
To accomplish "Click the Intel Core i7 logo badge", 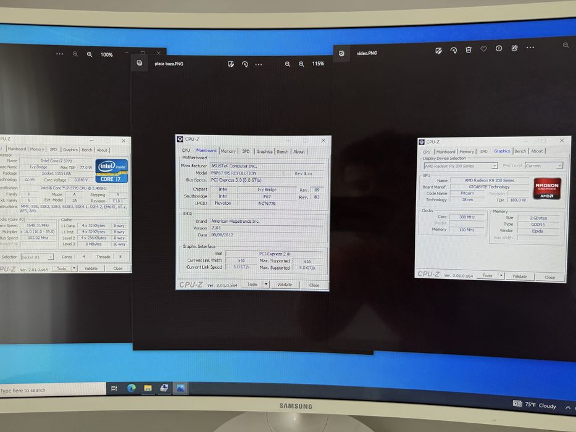I will [112, 171].
